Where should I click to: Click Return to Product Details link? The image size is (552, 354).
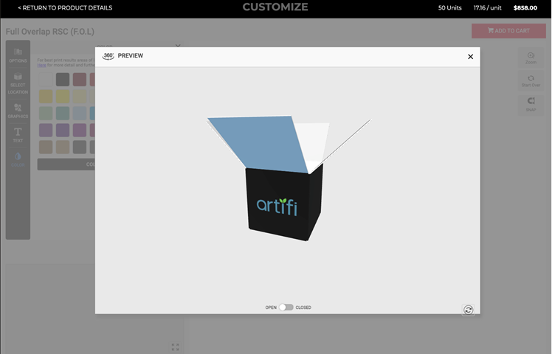(65, 7)
